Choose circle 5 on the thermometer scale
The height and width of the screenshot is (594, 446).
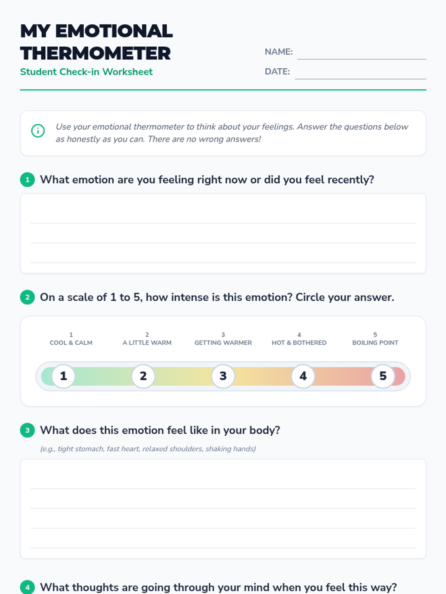pos(383,376)
